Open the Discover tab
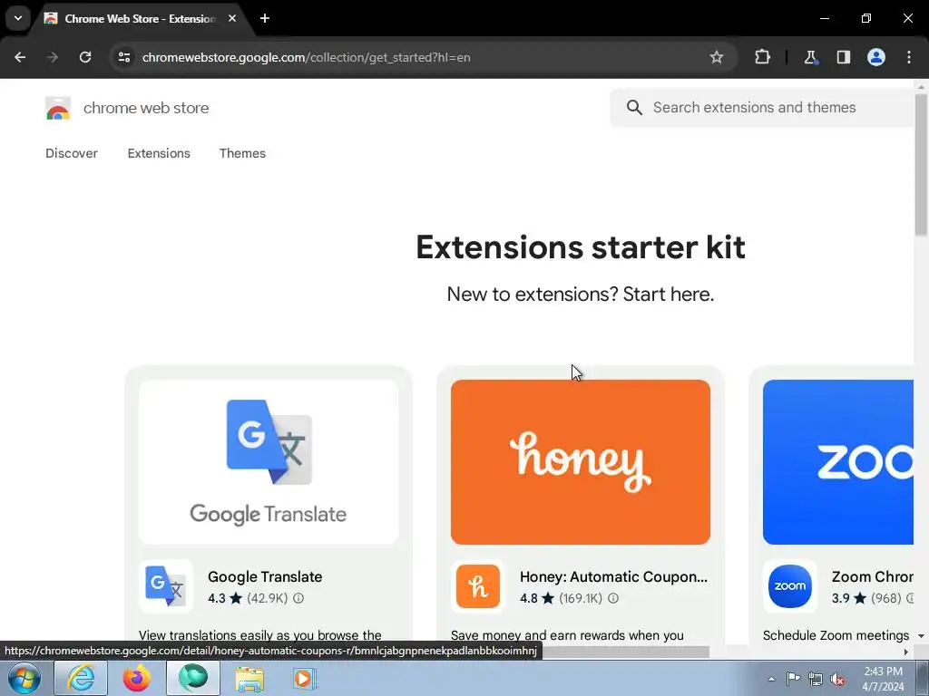The image size is (929, 696). [x=72, y=153]
